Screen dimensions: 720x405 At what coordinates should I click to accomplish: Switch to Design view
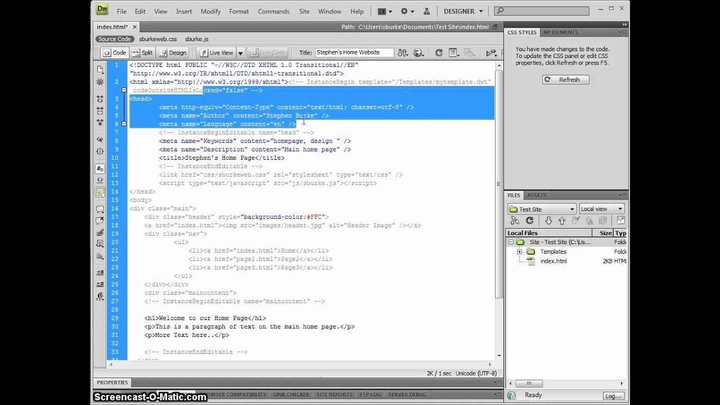(x=172, y=53)
